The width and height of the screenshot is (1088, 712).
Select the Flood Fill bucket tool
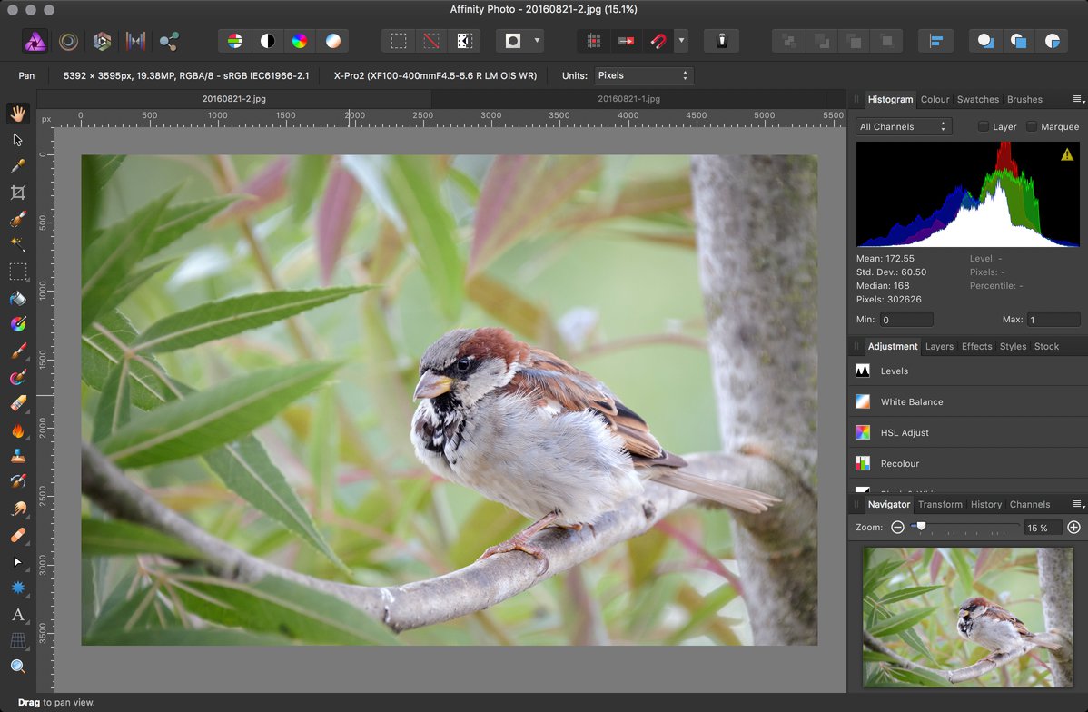coord(18,299)
